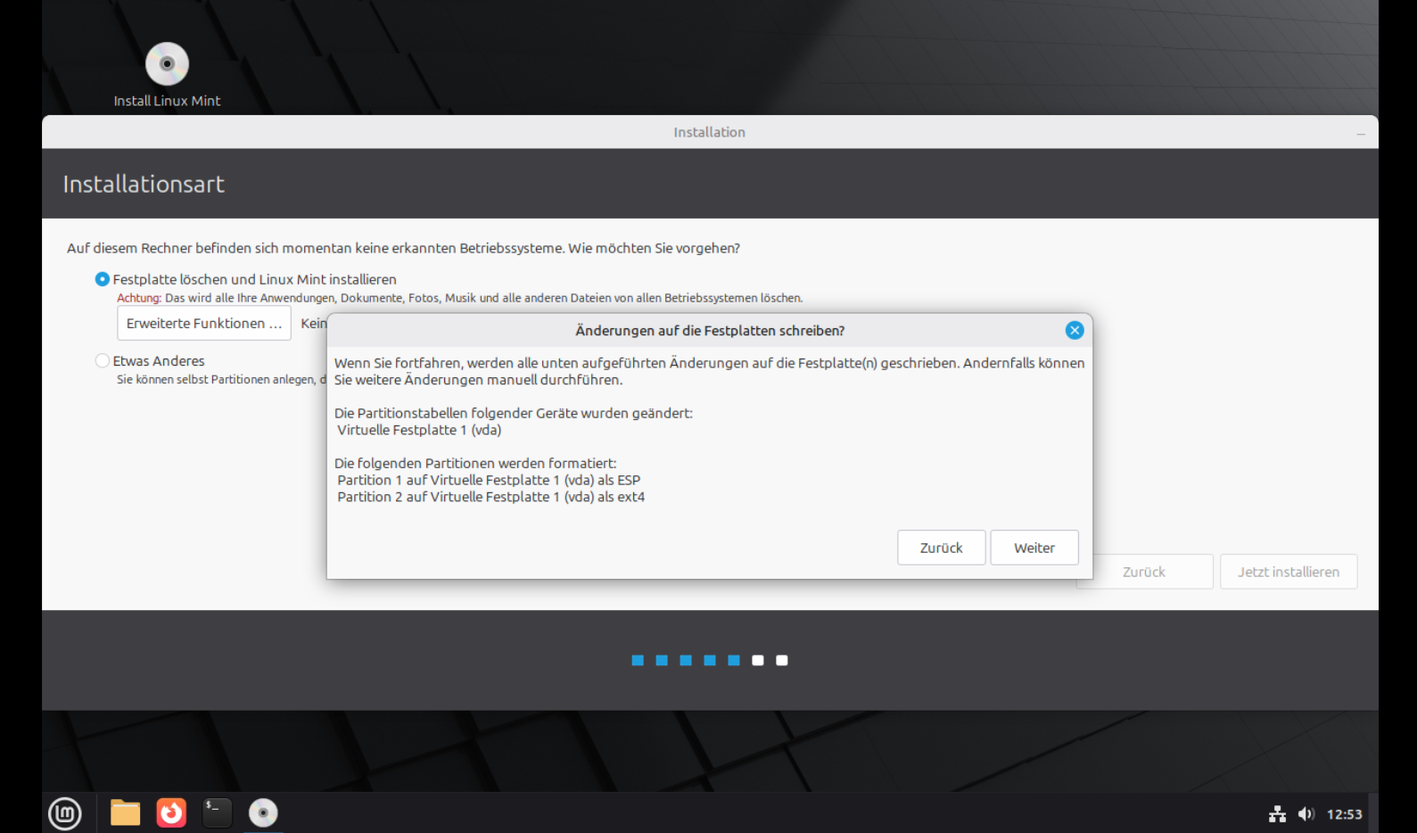Image resolution: width=1417 pixels, height=833 pixels.
Task: Click the clock showing 12:53
Action: pyautogui.click(x=1344, y=814)
